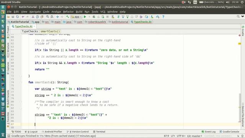Toggle the Captures tool window
Image resolution: width=245 pixels, height=138 pixels.
[x=8, y=68]
